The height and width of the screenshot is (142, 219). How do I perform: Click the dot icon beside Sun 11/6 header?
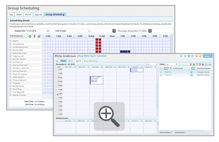pos(75,67)
